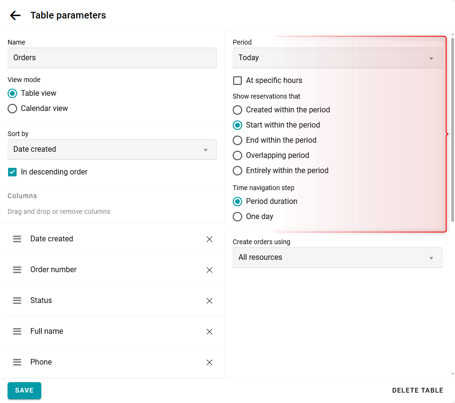The height and width of the screenshot is (403, 455).
Task: Select Calendar view mode
Action: coord(13,109)
